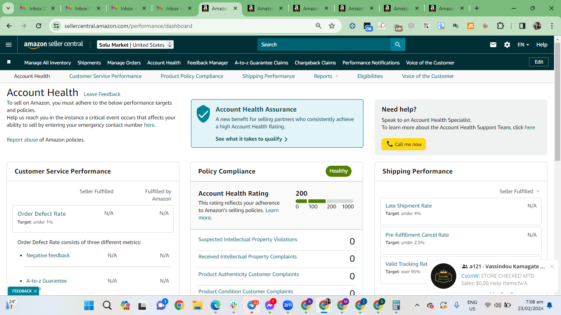Image resolution: width=561 pixels, height=315 pixels.
Task: Open the Seller Central hamburger menu
Action: (x=9, y=45)
